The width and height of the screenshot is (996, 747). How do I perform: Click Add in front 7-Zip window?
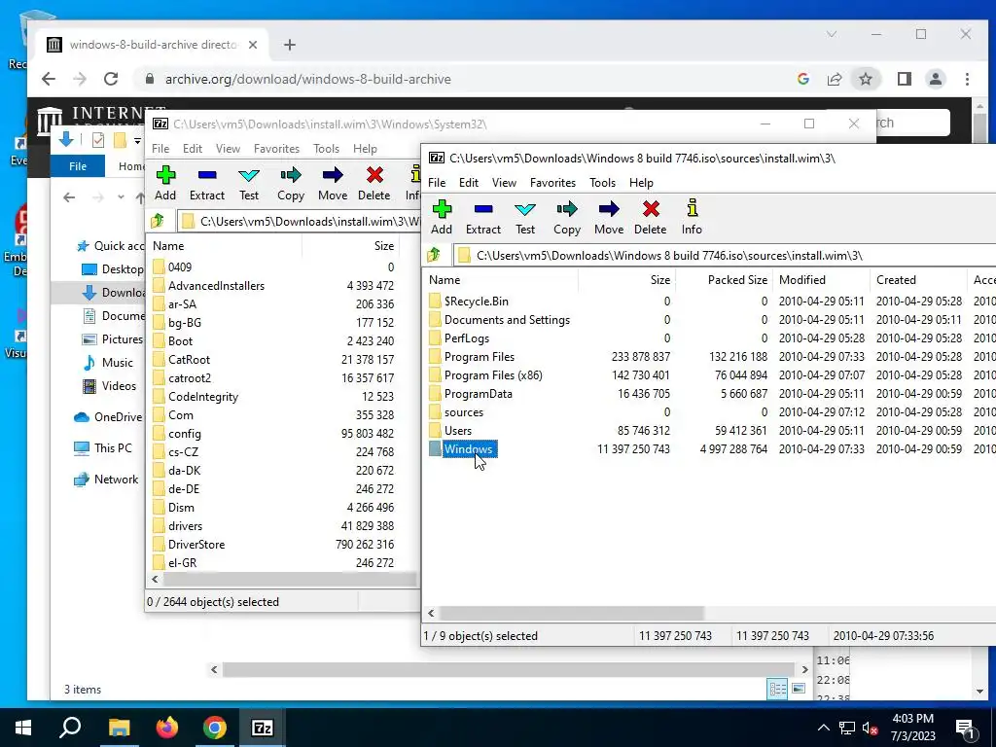click(x=442, y=217)
